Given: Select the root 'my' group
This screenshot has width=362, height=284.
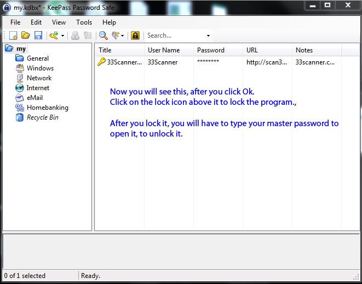Looking at the screenshot, I should tap(21, 49).
